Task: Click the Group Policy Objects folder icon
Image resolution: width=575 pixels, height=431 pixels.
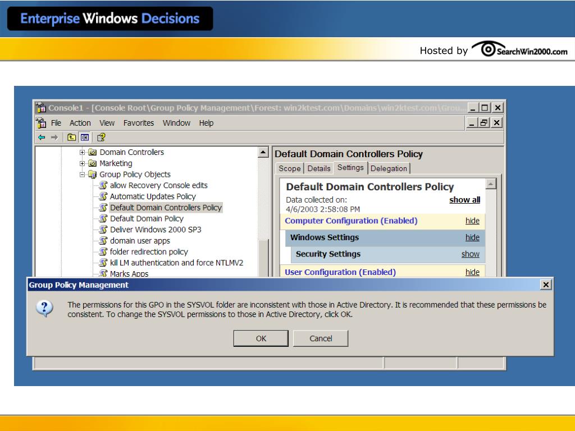Action: coord(93,175)
